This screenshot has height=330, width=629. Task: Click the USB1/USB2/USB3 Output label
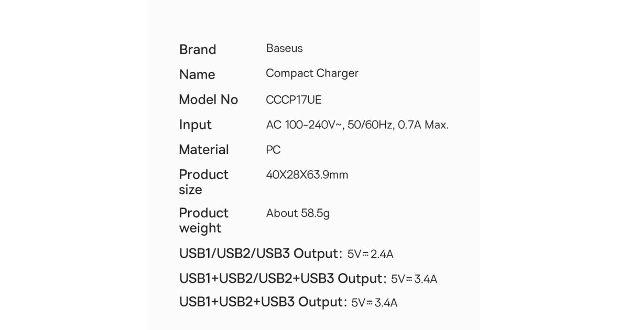[260, 254]
